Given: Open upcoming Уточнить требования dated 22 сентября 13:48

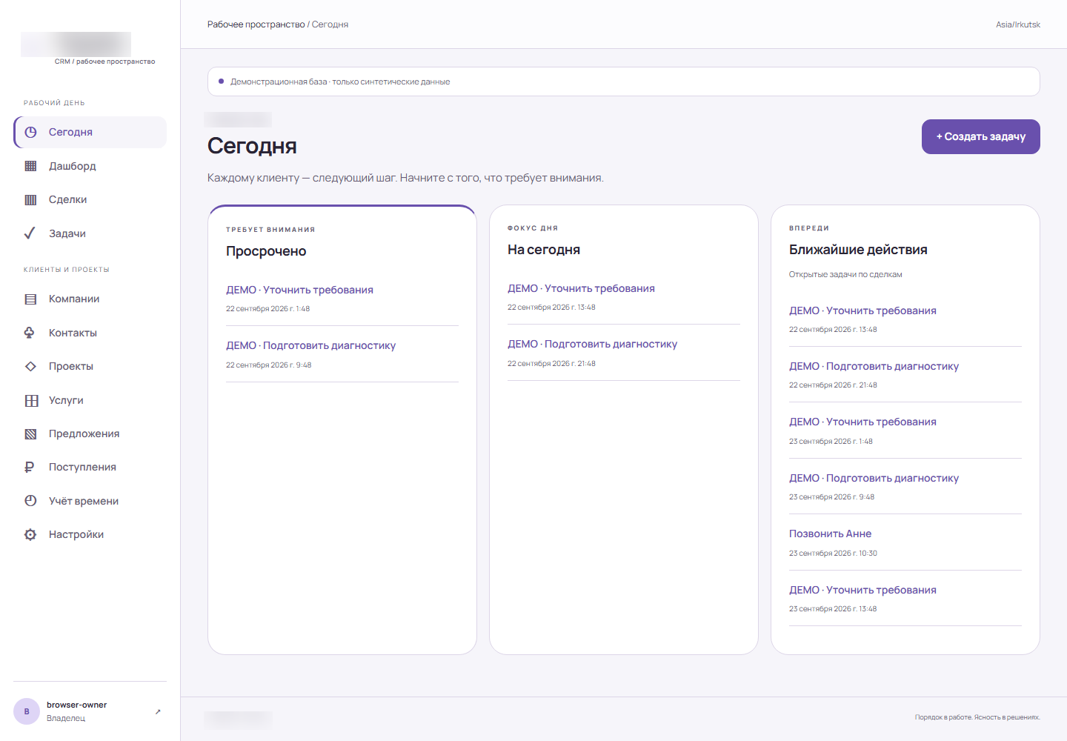Looking at the screenshot, I should (x=862, y=310).
